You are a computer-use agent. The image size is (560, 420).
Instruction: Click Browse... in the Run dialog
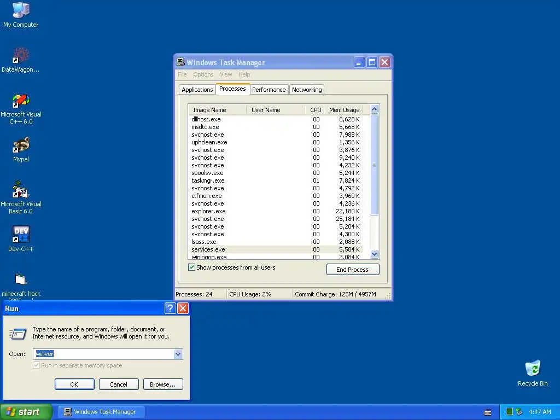(163, 384)
